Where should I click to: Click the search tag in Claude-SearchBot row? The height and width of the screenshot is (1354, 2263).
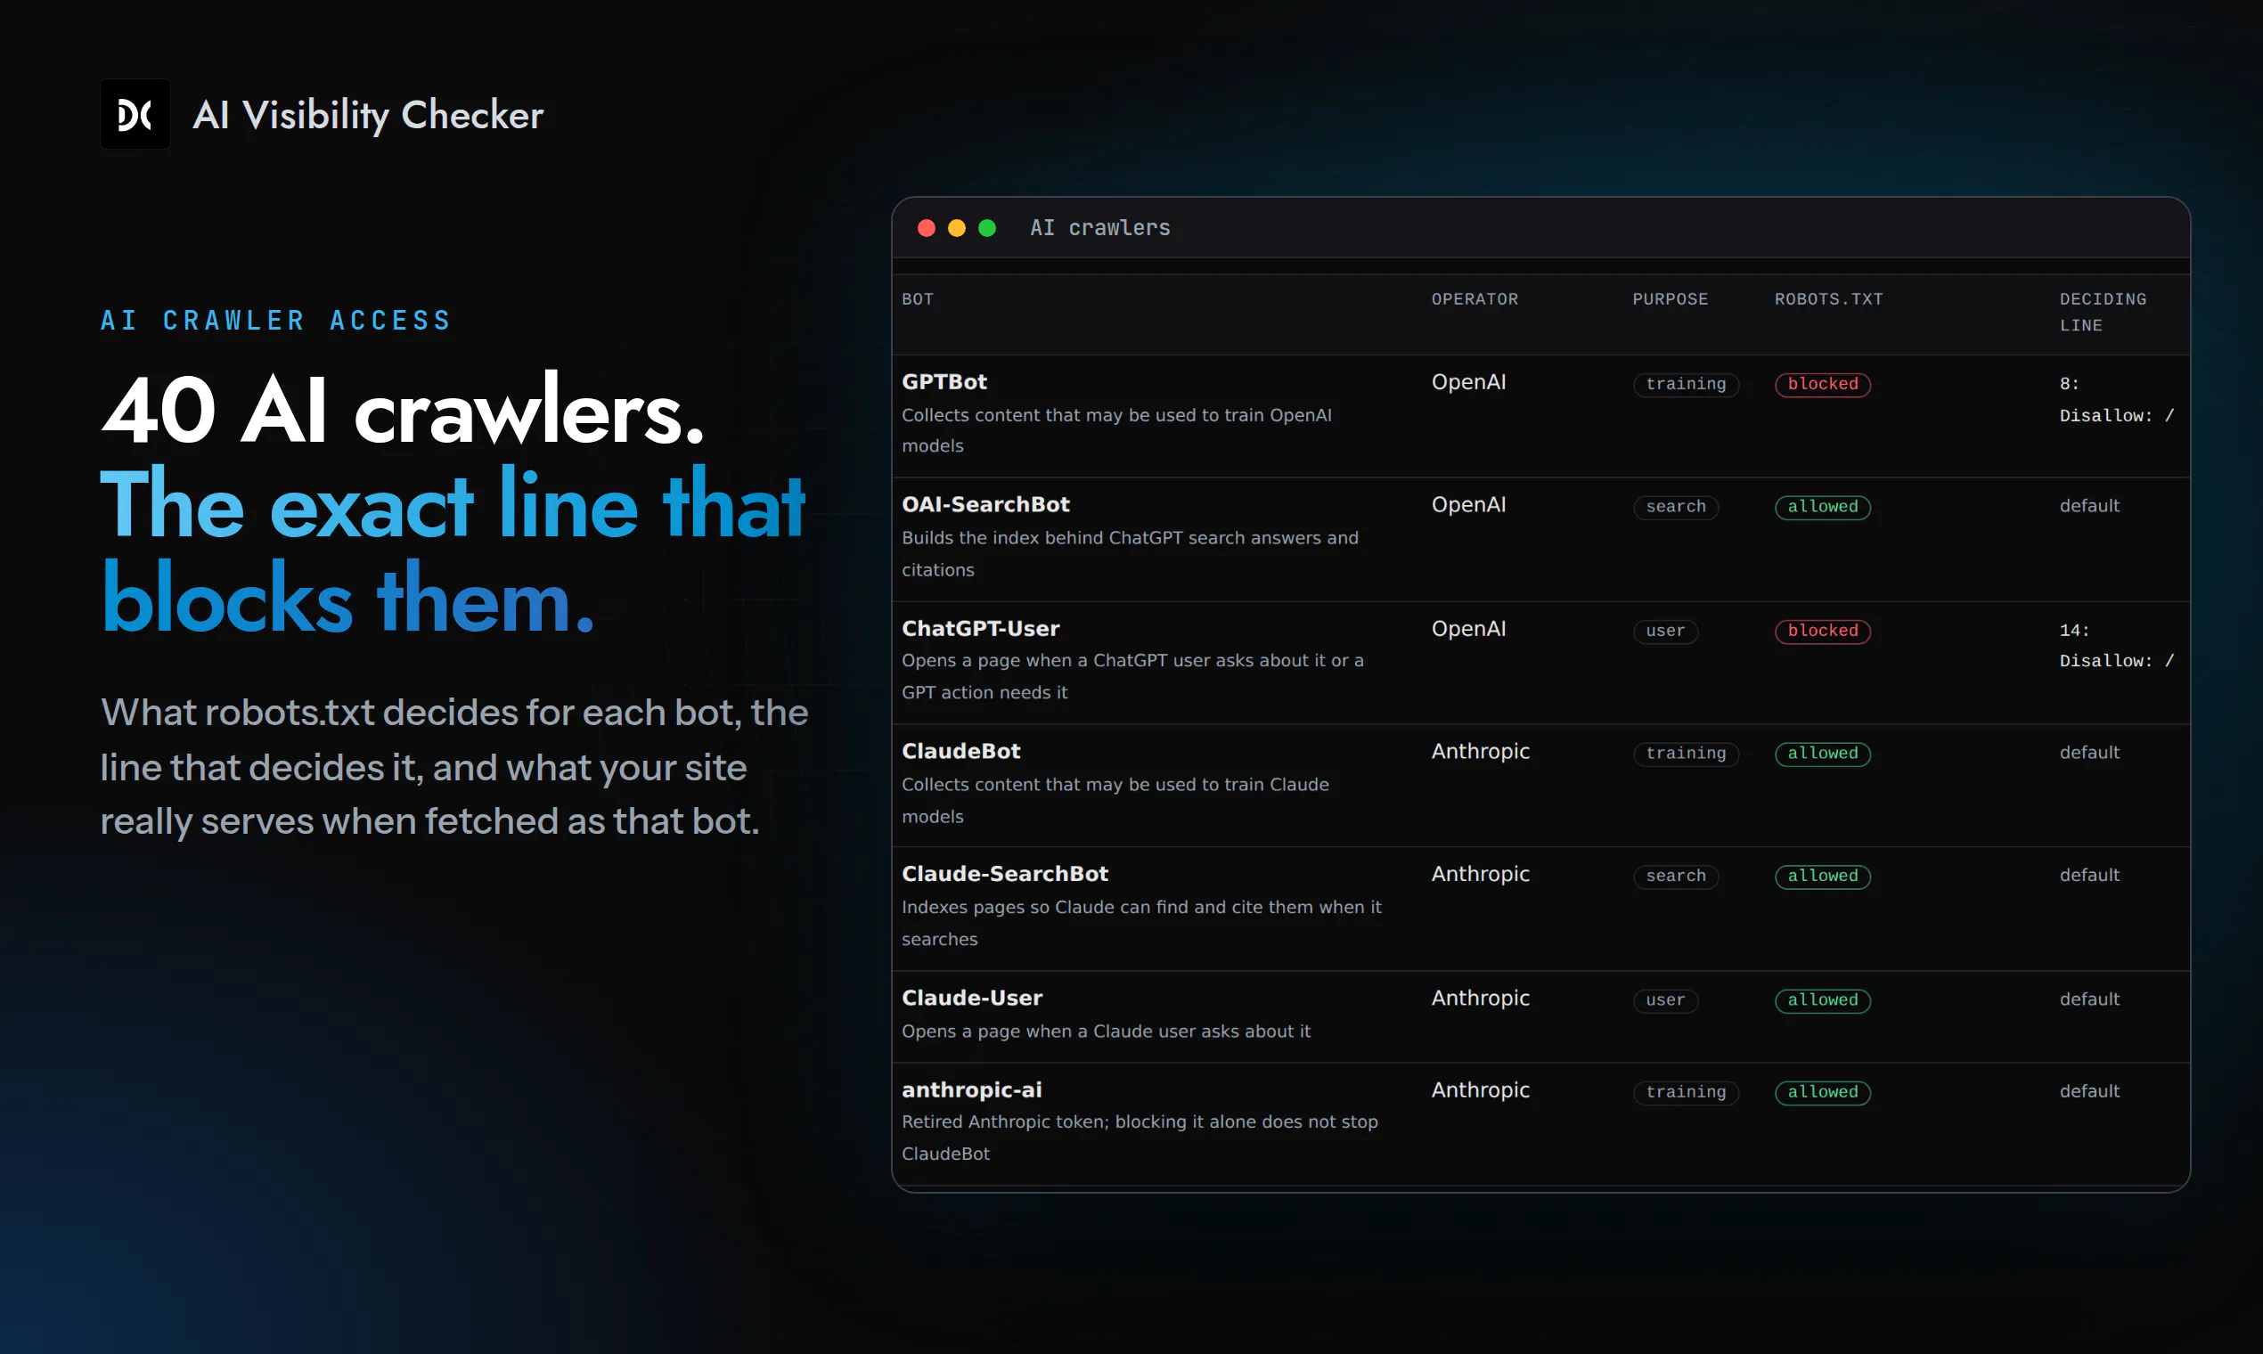coord(1675,876)
